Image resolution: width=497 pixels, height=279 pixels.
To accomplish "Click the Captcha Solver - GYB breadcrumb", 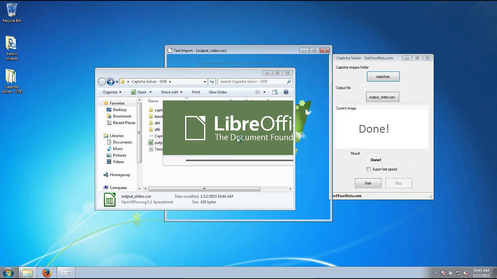I will 149,82.
